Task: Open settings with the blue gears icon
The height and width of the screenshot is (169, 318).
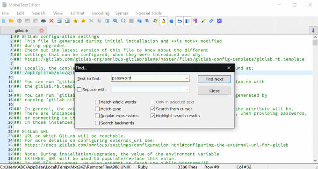Action: (211, 21)
